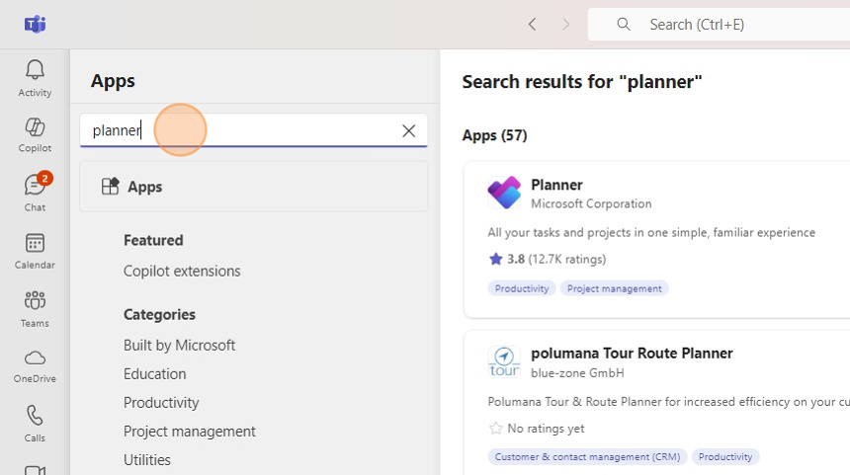Select the Project management category
Image resolution: width=850 pixels, height=475 pixels.
click(x=189, y=432)
